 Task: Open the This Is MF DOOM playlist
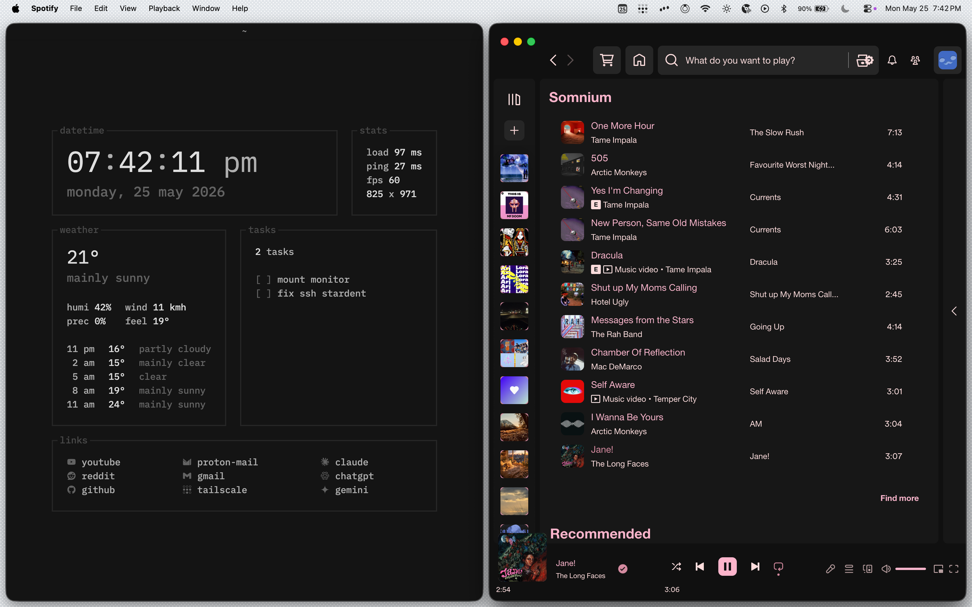coord(514,205)
